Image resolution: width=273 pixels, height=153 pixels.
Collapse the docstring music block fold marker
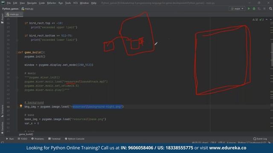(17, 77)
